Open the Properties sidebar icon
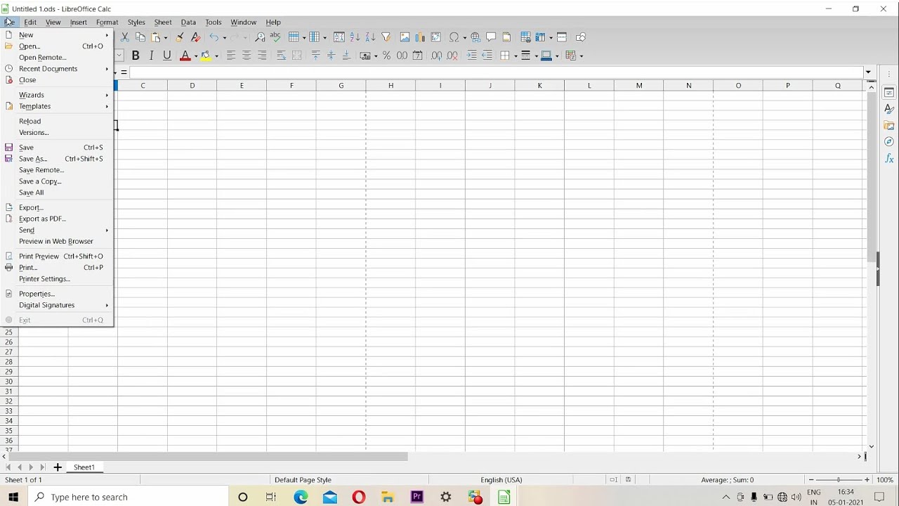This screenshot has width=899, height=506. point(889,93)
